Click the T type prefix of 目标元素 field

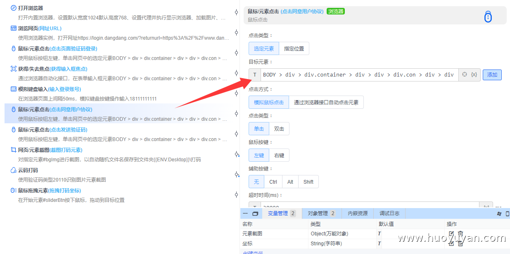pos(255,75)
